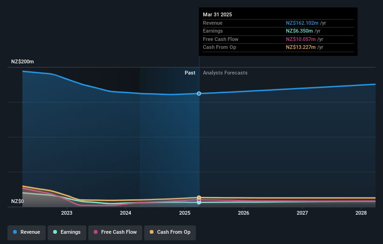
Task: Click the Analysts Forecasts label
Action: pos(225,73)
